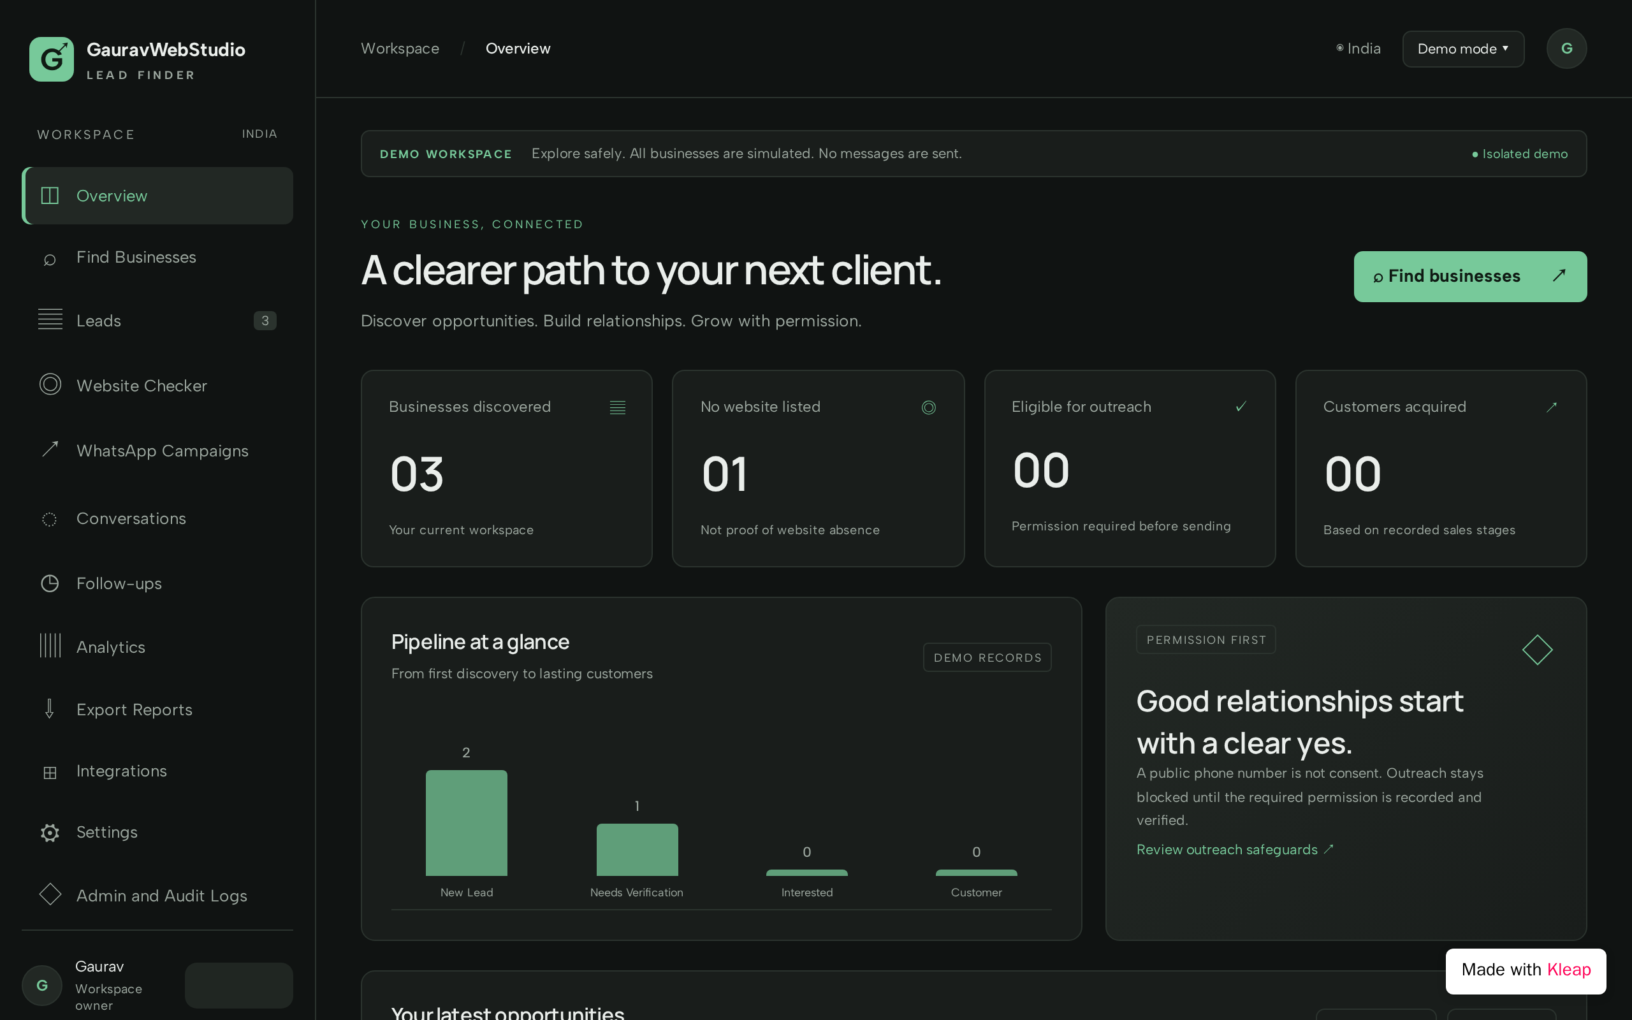
Task: Click the New Lead pipeline bar
Action: (x=467, y=822)
